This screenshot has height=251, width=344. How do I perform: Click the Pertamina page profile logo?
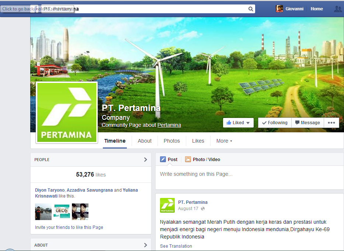[67, 112]
